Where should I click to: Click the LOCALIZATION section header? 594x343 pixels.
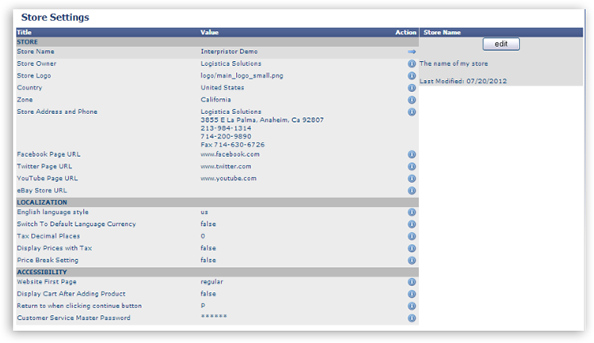pyautogui.click(x=218, y=202)
